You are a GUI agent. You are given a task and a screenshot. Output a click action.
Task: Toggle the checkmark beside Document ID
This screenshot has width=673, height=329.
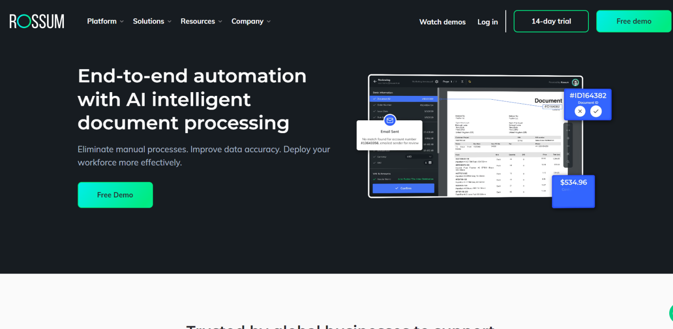pyautogui.click(x=374, y=99)
